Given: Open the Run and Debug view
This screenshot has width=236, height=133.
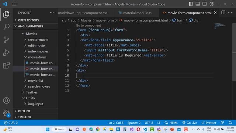Looking at the screenshot, I should [6, 52].
